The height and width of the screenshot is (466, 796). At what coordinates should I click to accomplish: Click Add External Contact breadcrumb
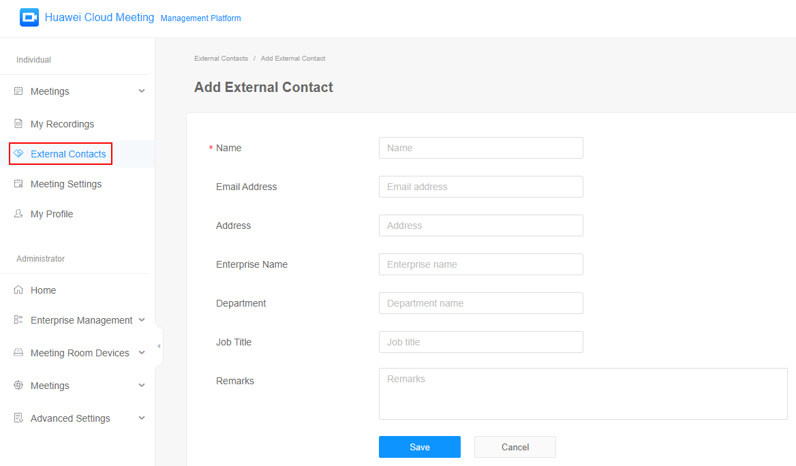pyautogui.click(x=293, y=59)
